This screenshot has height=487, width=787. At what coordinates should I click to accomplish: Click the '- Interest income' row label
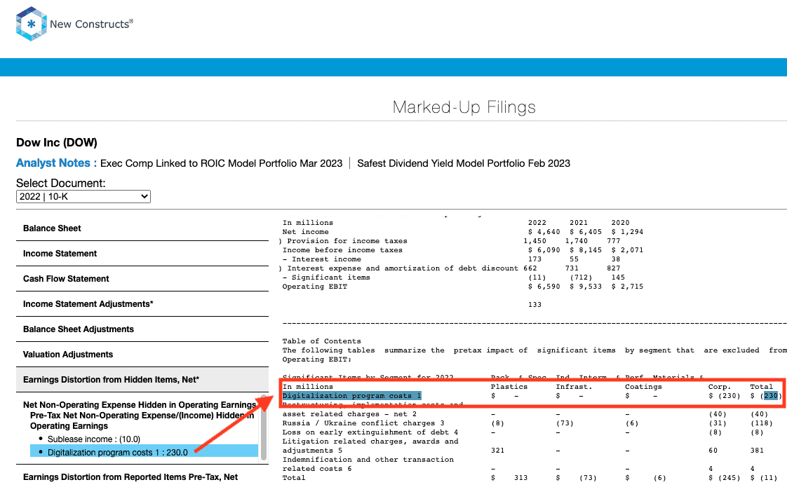click(x=322, y=259)
